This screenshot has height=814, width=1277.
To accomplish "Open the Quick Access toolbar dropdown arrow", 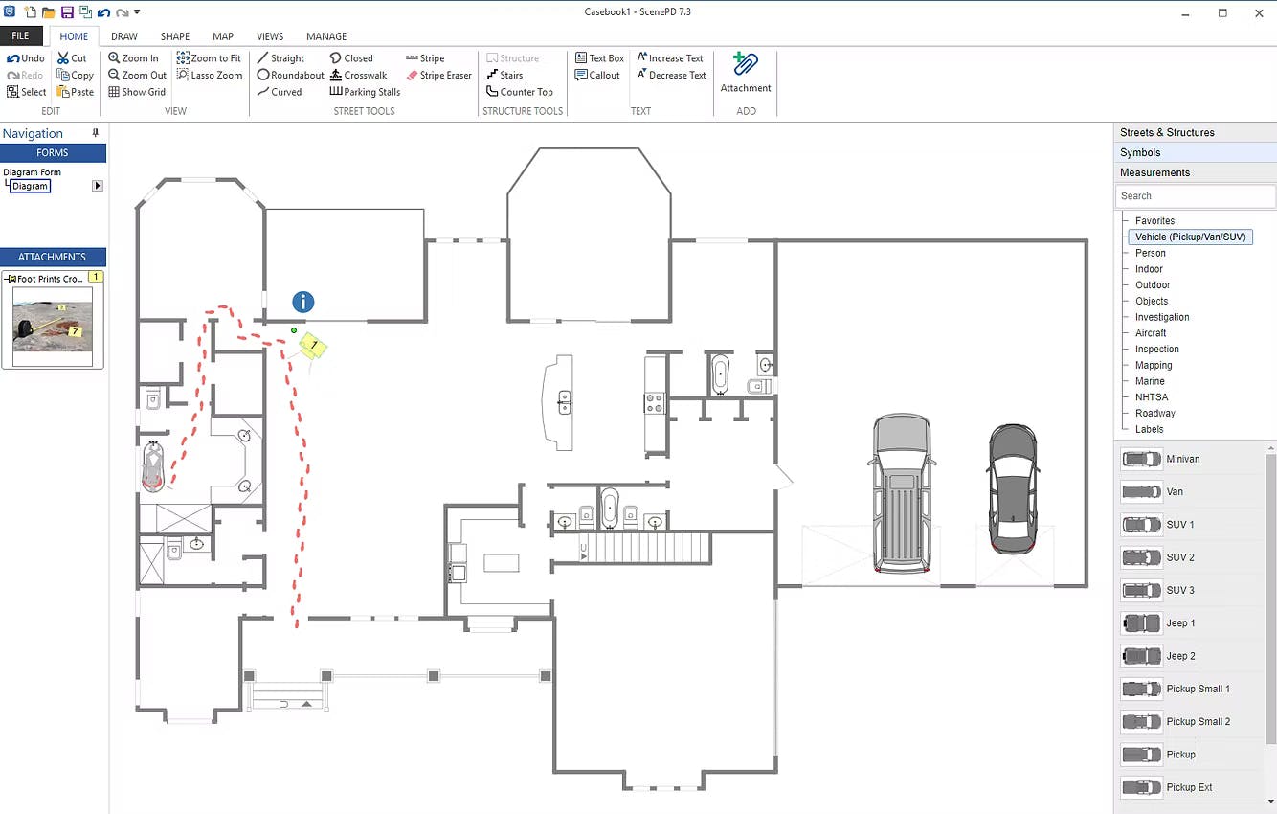I will [x=138, y=12].
